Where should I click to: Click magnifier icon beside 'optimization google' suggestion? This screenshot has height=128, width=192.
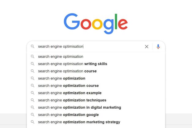[x=32, y=114]
